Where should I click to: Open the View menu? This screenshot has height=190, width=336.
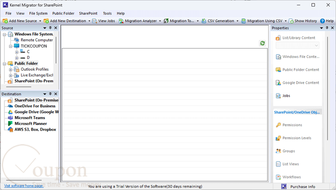point(21,13)
